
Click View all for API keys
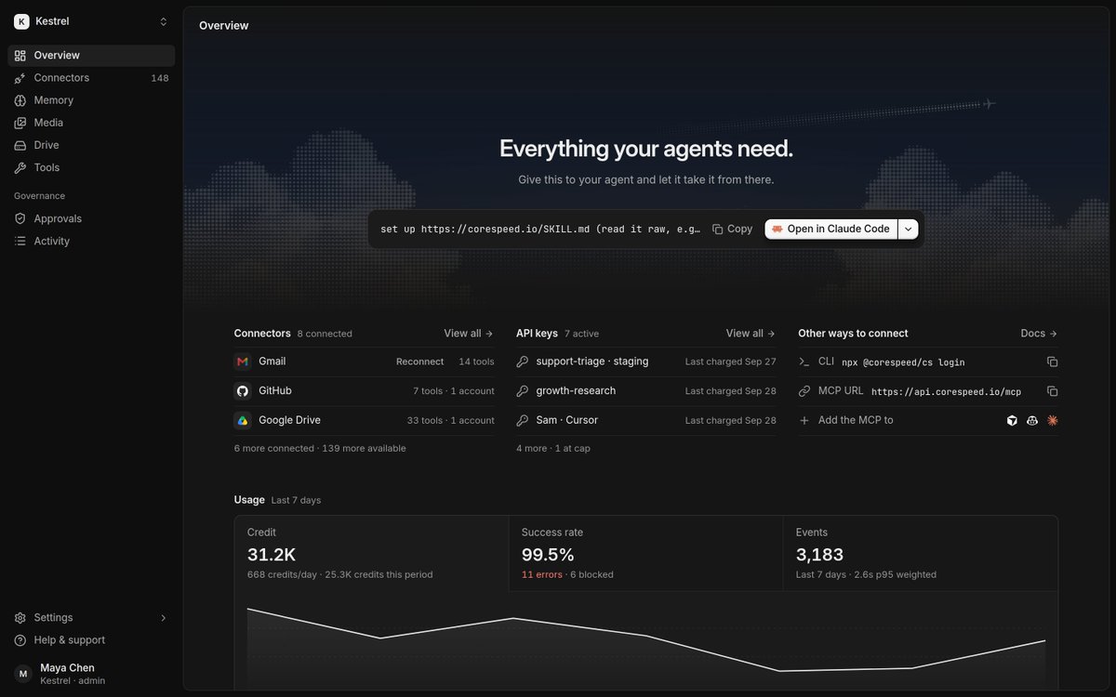[x=751, y=334]
